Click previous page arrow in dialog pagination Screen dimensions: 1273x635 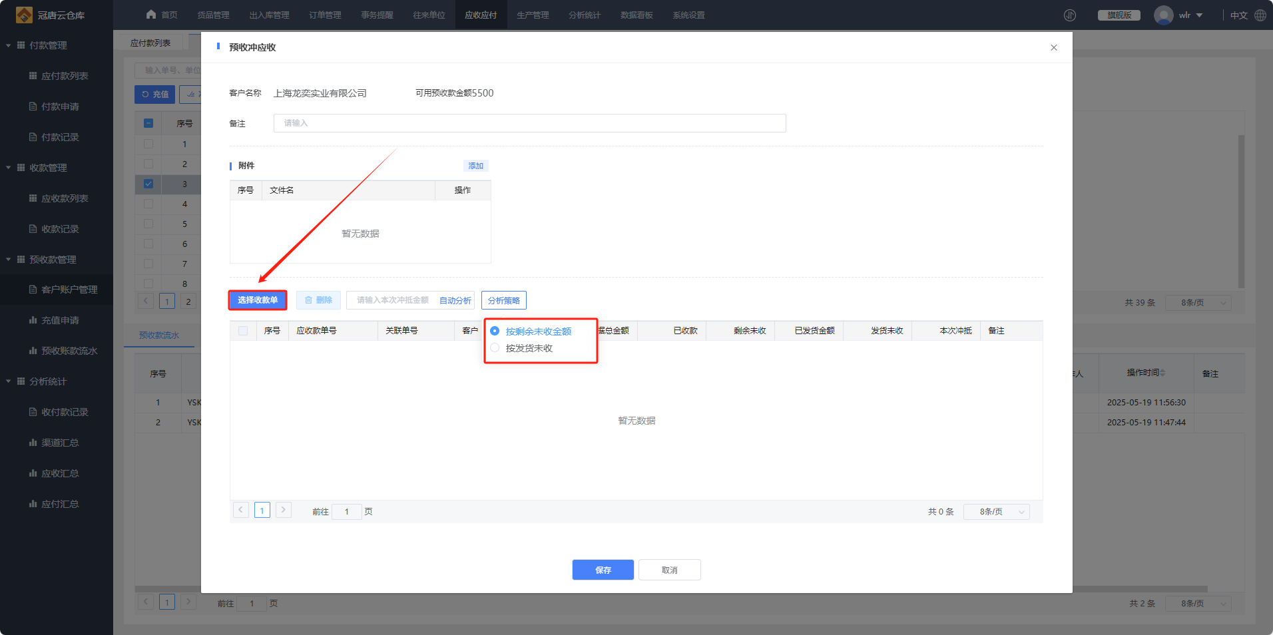click(x=241, y=510)
